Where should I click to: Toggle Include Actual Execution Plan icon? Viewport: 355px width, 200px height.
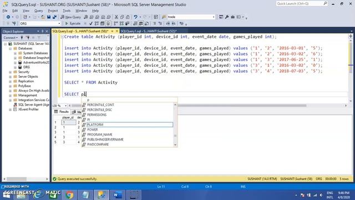point(116,23)
